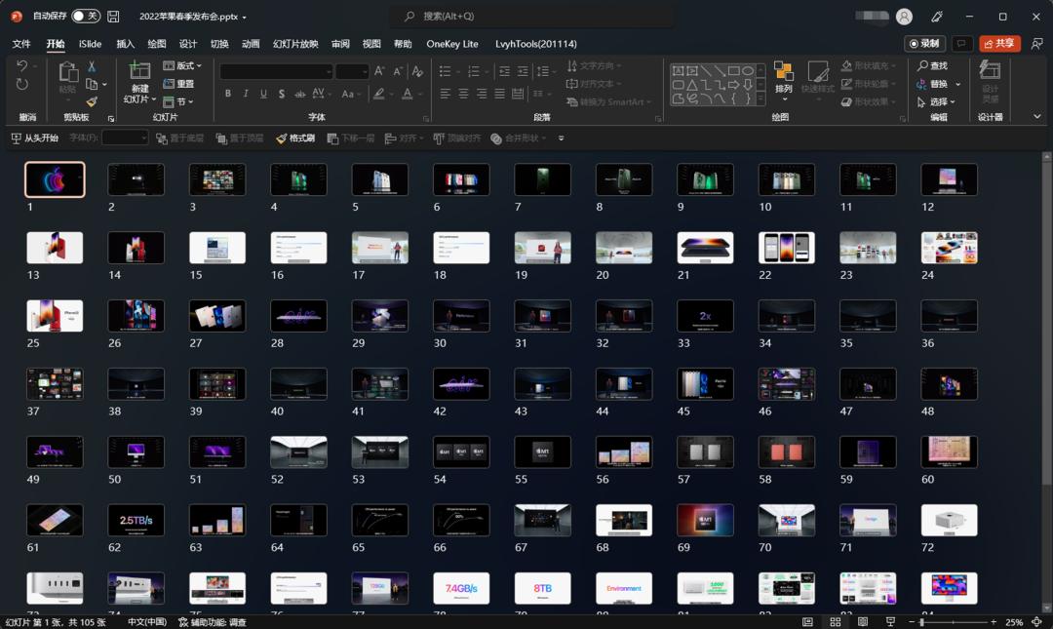Click the Share (共享) button
Image resolution: width=1053 pixels, height=629 pixels.
pyautogui.click(x=999, y=44)
